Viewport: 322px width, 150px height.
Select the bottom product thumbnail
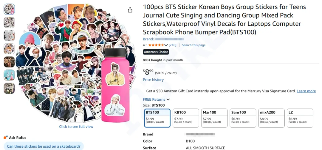[x=9, y=88]
